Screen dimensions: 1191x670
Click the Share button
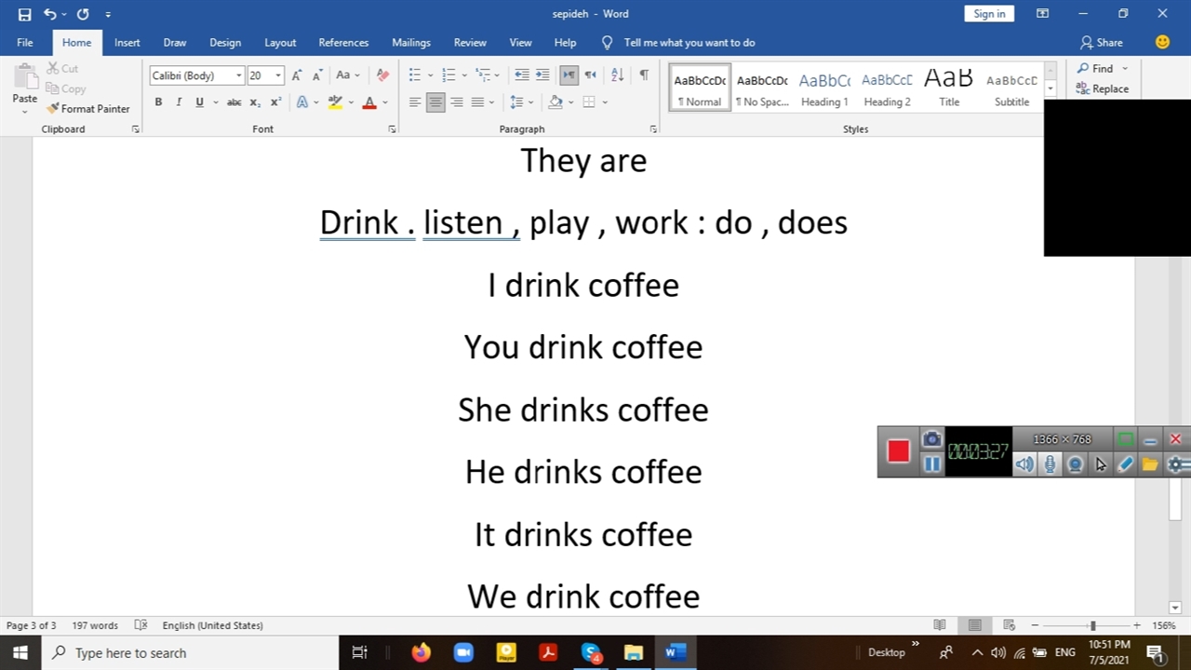[x=1101, y=43]
